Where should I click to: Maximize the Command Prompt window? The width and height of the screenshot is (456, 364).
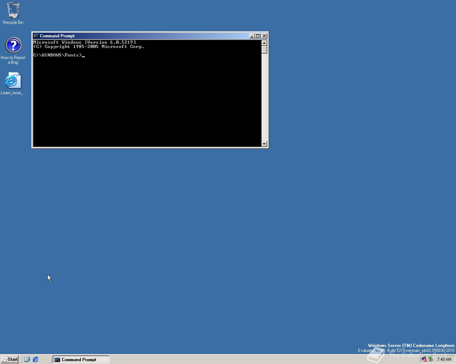258,36
